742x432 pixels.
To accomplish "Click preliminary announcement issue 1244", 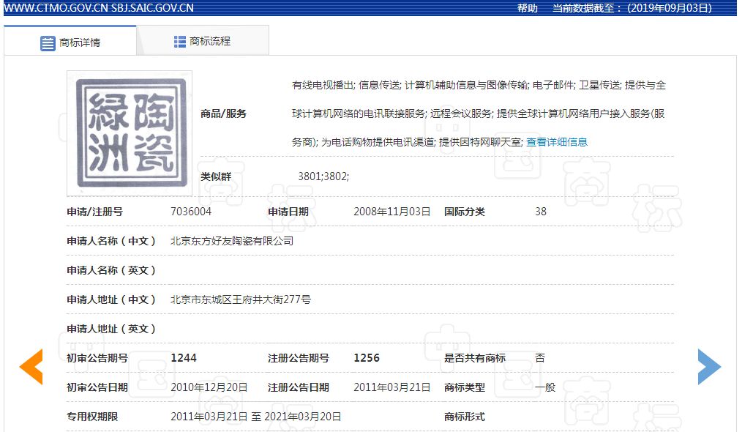I will (184, 357).
